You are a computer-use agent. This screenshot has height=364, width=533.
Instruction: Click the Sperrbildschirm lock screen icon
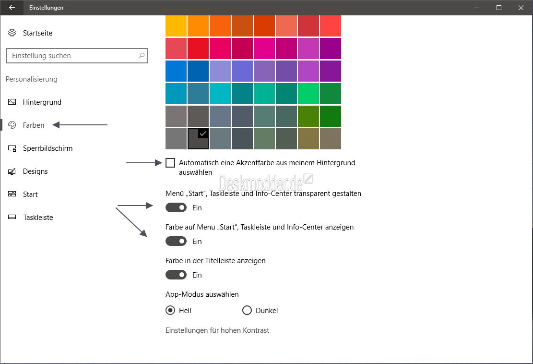[12, 148]
